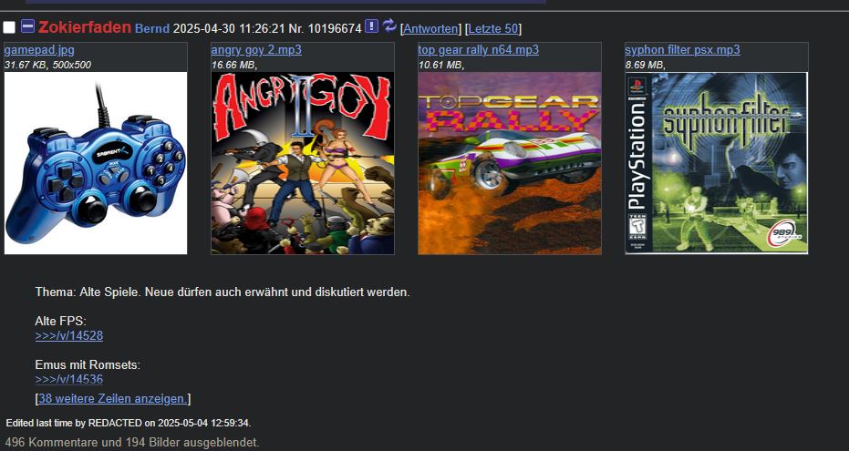Follow the >>>/v/14536 cross-board link
Screen dimensions: 849x451
tap(68, 379)
